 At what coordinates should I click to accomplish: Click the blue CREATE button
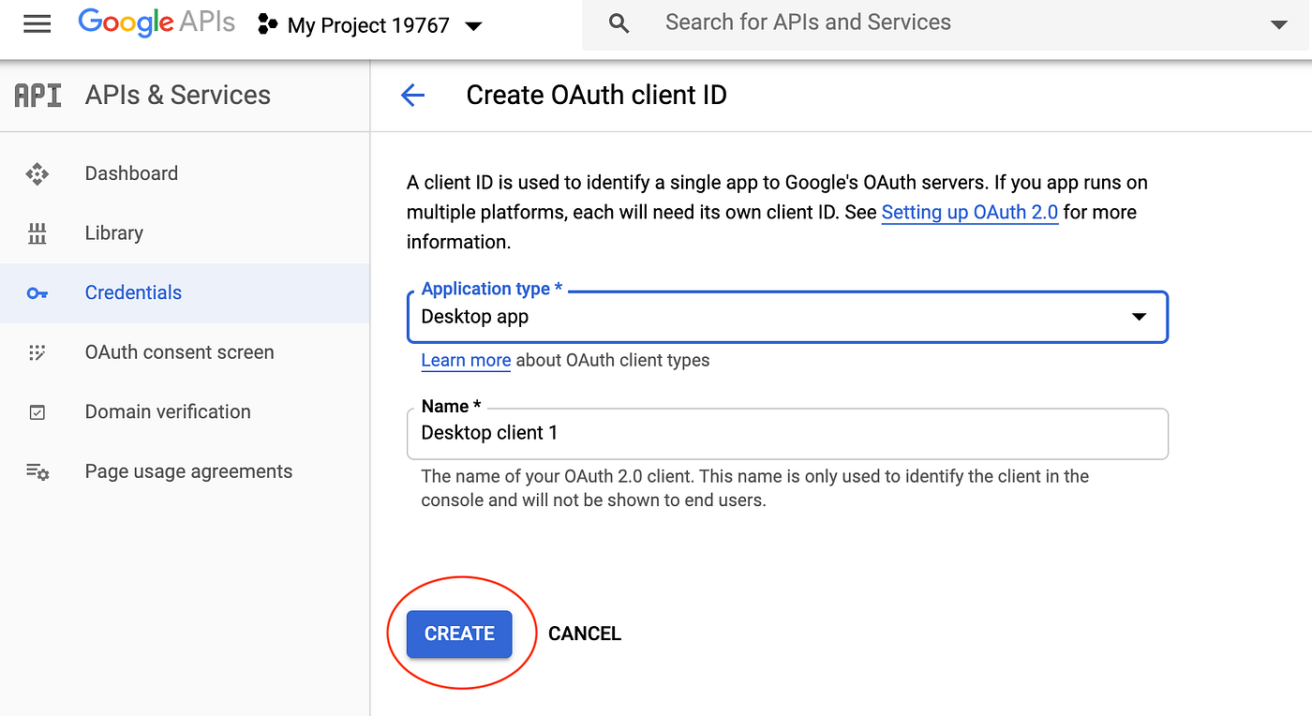459,634
